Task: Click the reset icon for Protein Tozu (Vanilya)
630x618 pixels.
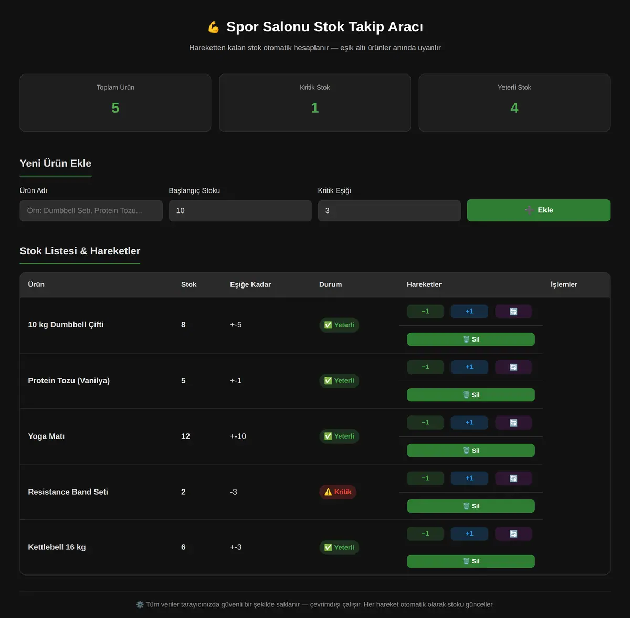Action: [x=513, y=367]
